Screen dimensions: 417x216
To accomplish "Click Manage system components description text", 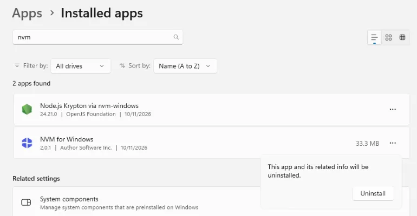I will point(119,207).
